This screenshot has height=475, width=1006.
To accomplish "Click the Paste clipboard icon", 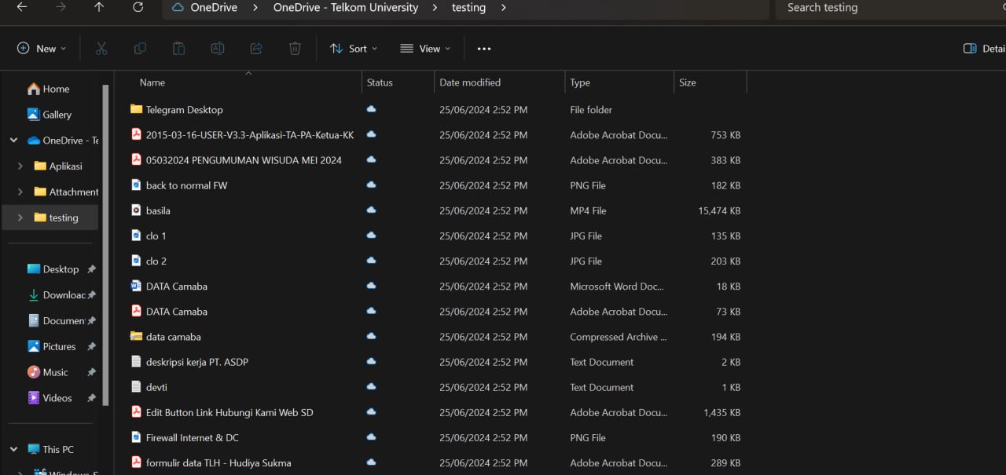I will click(178, 49).
